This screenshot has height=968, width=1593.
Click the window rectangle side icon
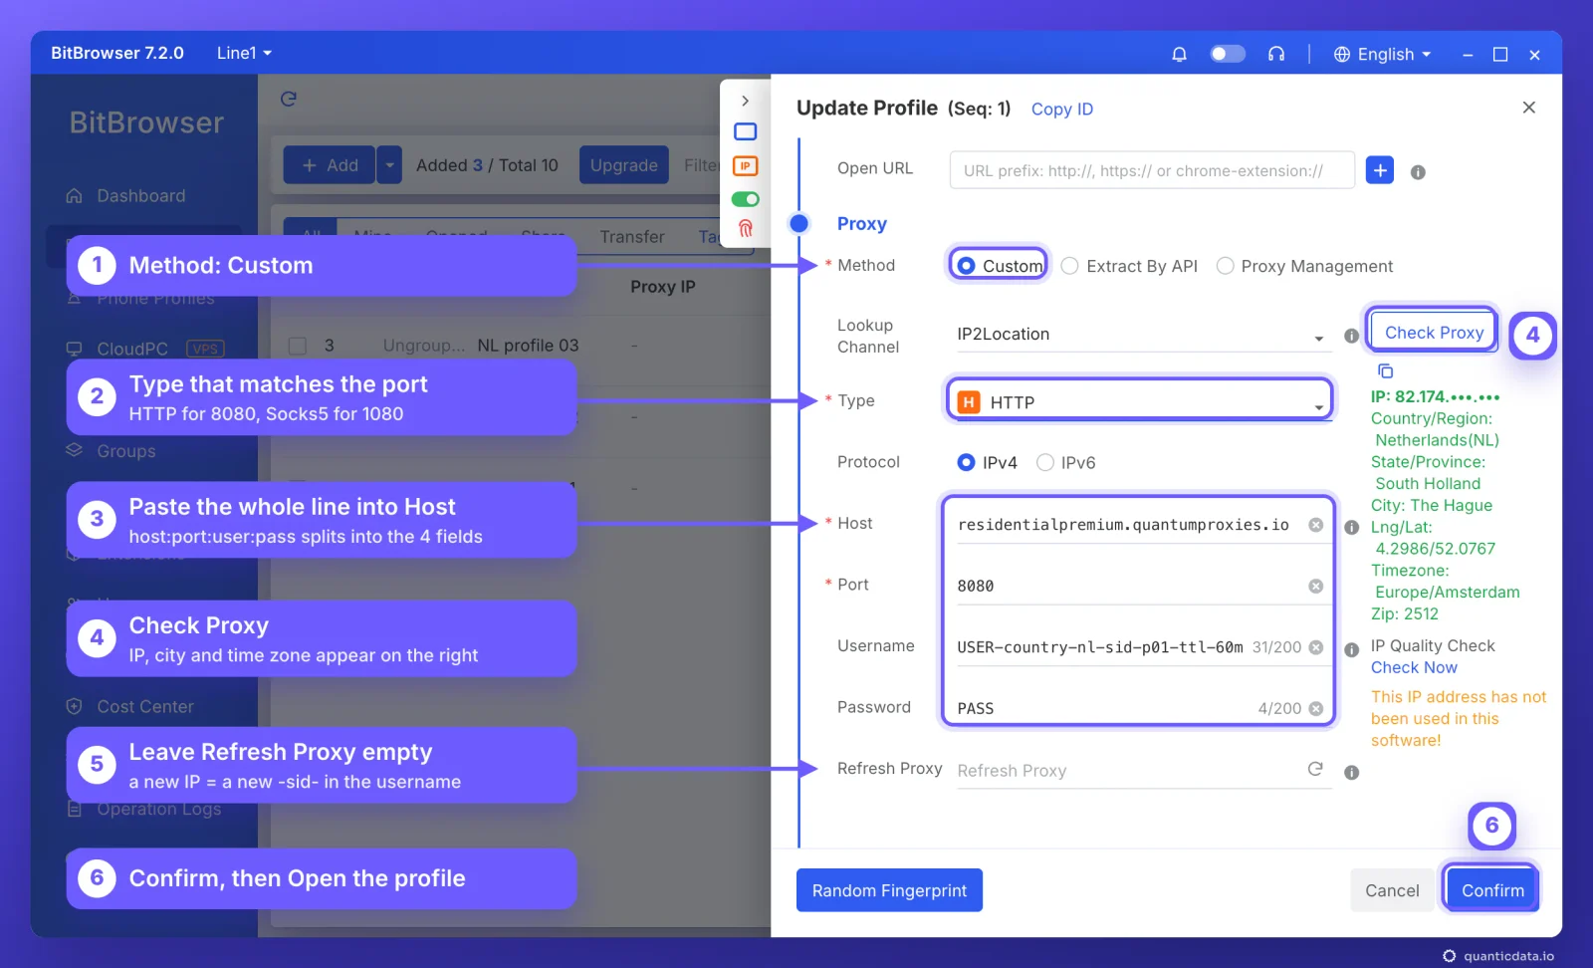(x=745, y=131)
